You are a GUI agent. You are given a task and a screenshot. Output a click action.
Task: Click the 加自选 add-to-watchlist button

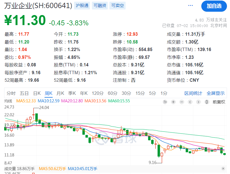[x=214, y=6]
